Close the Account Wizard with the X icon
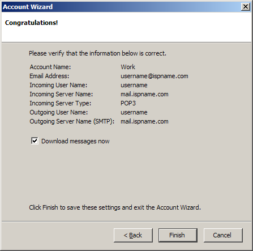 coord(246,7)
